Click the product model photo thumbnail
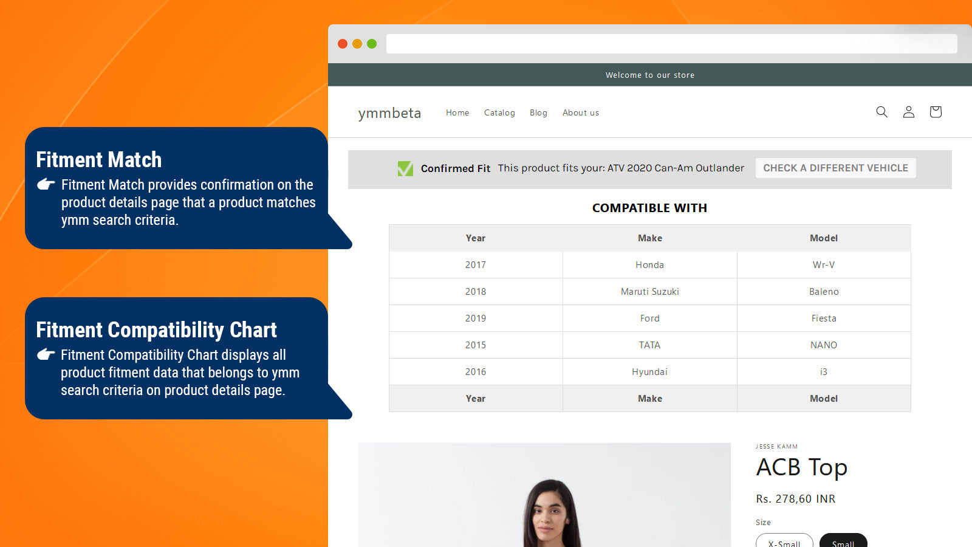The width and height of the screenshot is (972, 547). tap(545, 495)
